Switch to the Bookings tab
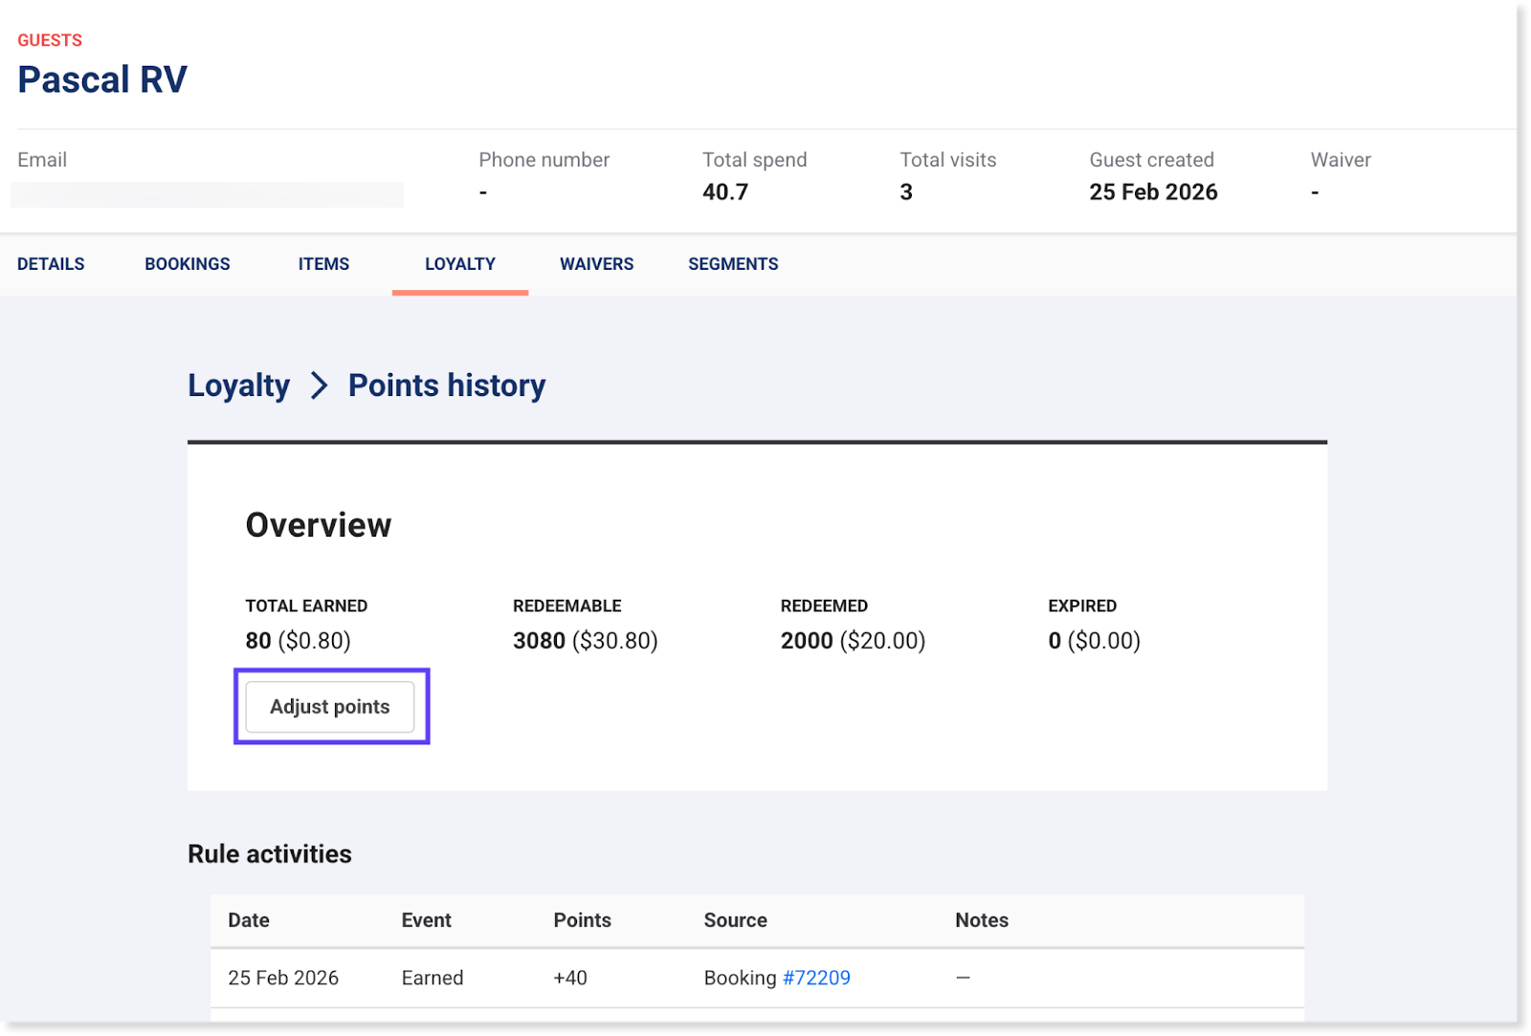Viewport: 1531px width, 1036px height. (188, 264)
